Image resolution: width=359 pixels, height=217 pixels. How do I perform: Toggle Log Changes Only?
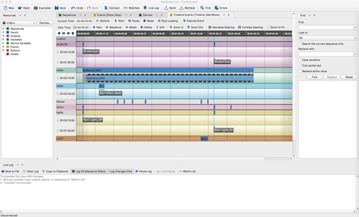121,171
